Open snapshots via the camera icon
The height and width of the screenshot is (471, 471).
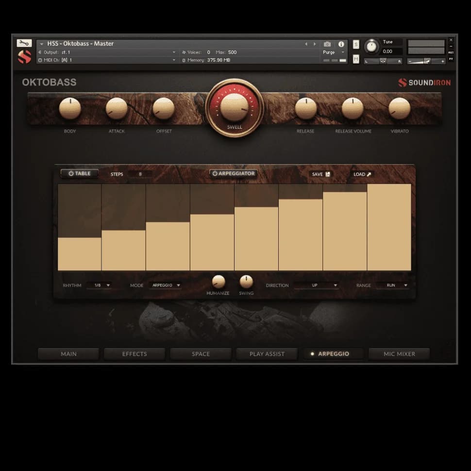pyautogui.click(x=328, y=44)
